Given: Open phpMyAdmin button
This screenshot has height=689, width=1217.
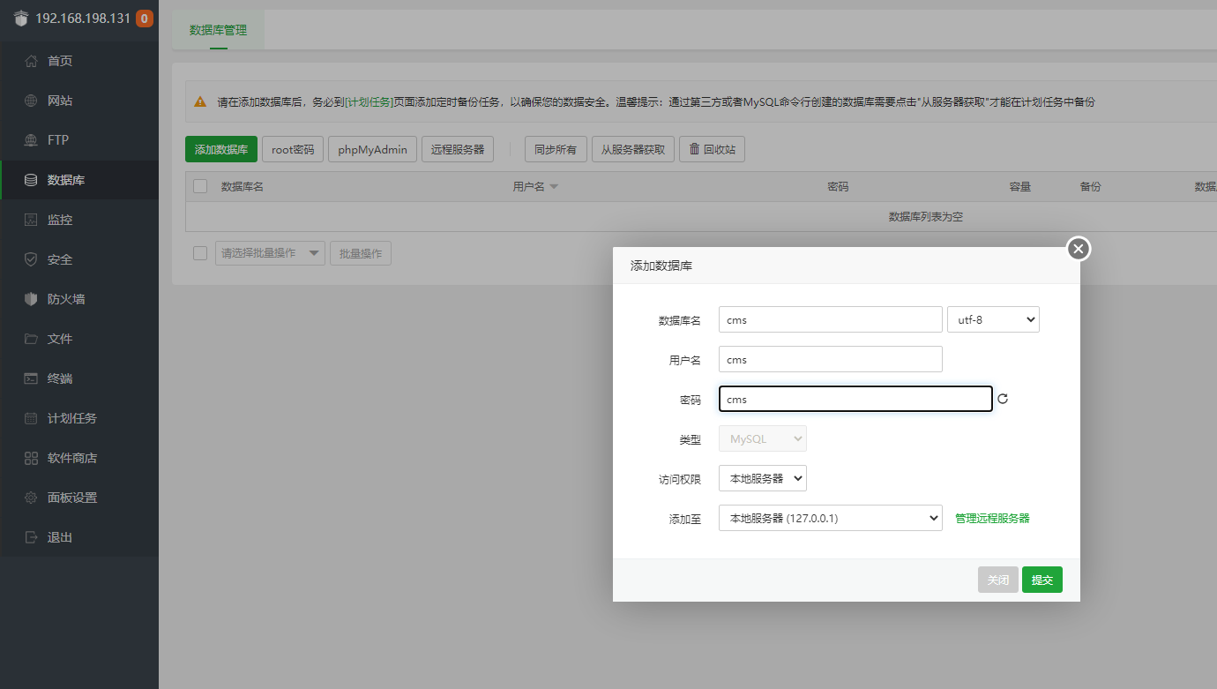Looking at the screenshot, I should 372,149.
